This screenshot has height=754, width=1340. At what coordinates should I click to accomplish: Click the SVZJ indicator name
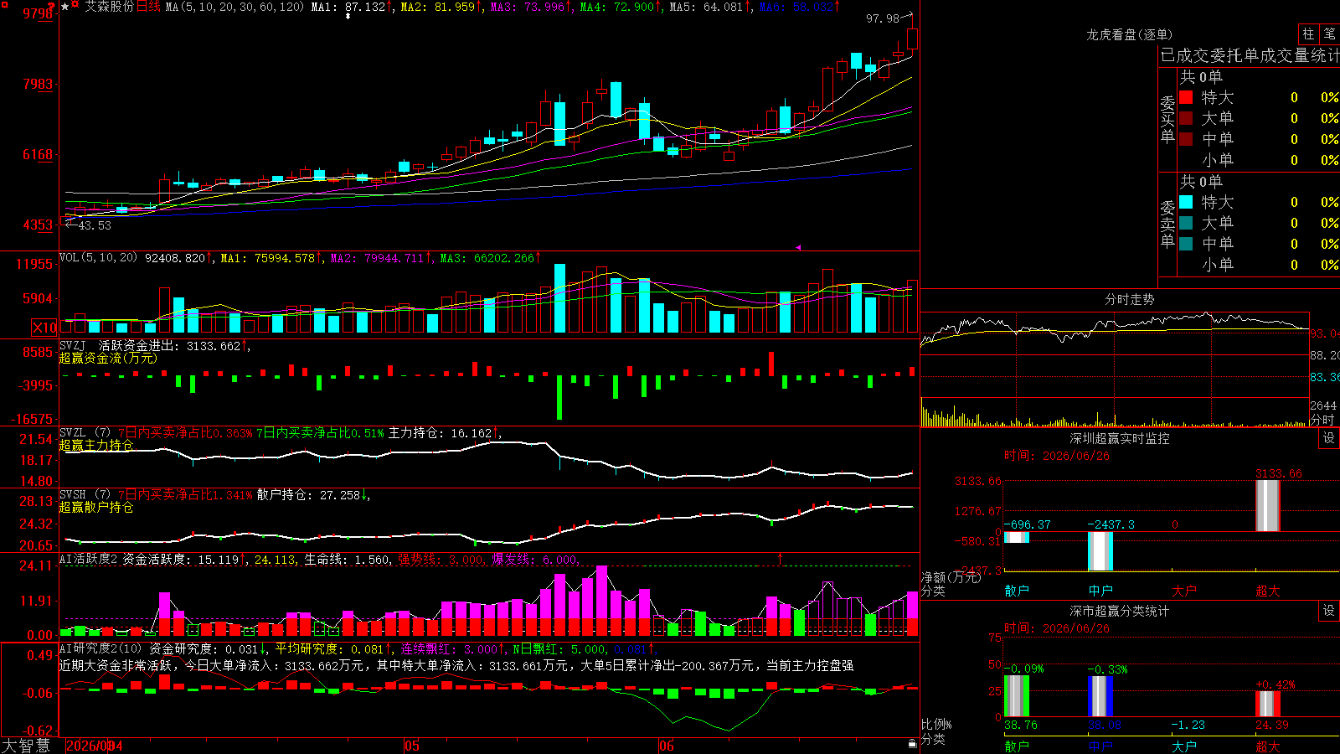(x=73, y=345)
